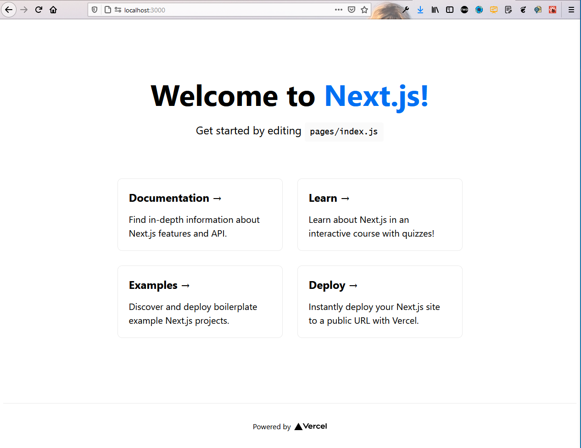Open the Learn card
581x448 pixels.
380,215
